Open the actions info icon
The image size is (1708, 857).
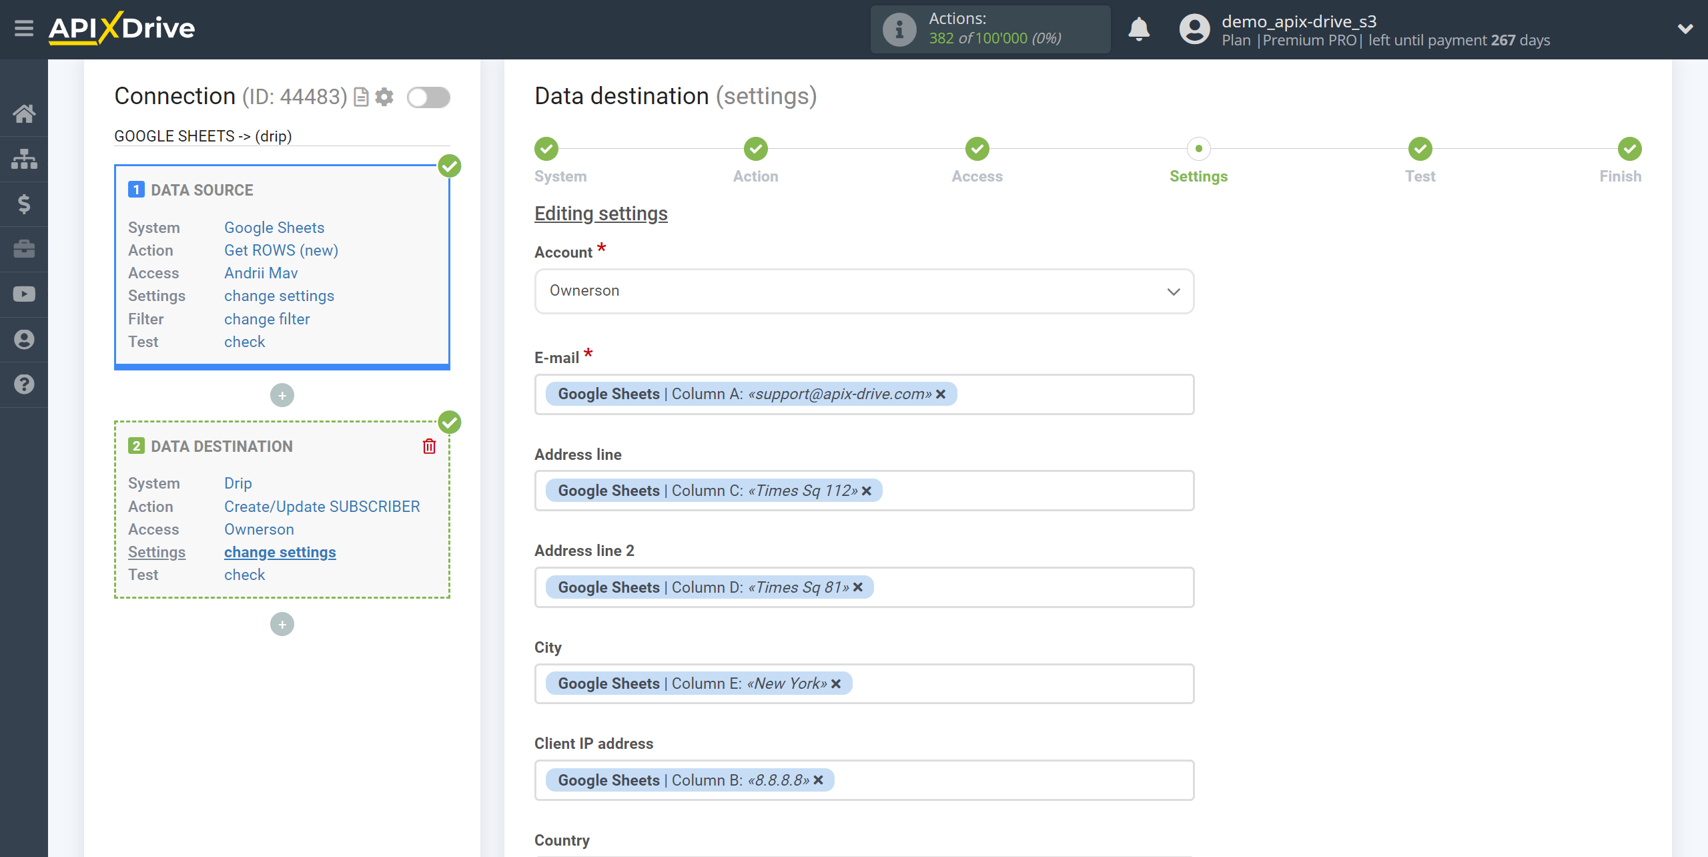(x=899, y=29)
